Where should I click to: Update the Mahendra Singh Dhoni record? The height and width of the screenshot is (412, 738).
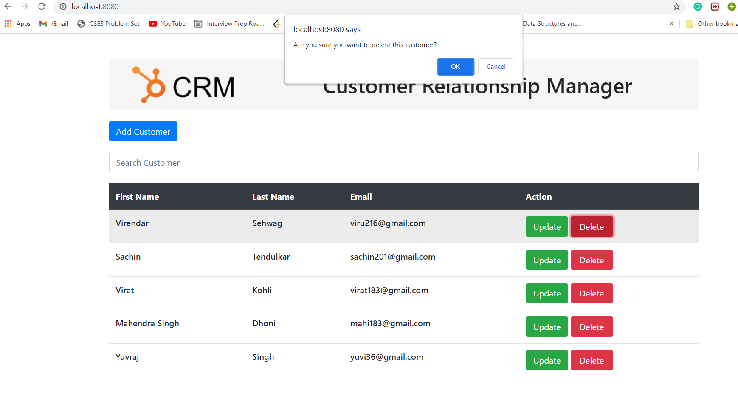click(547, 327)
